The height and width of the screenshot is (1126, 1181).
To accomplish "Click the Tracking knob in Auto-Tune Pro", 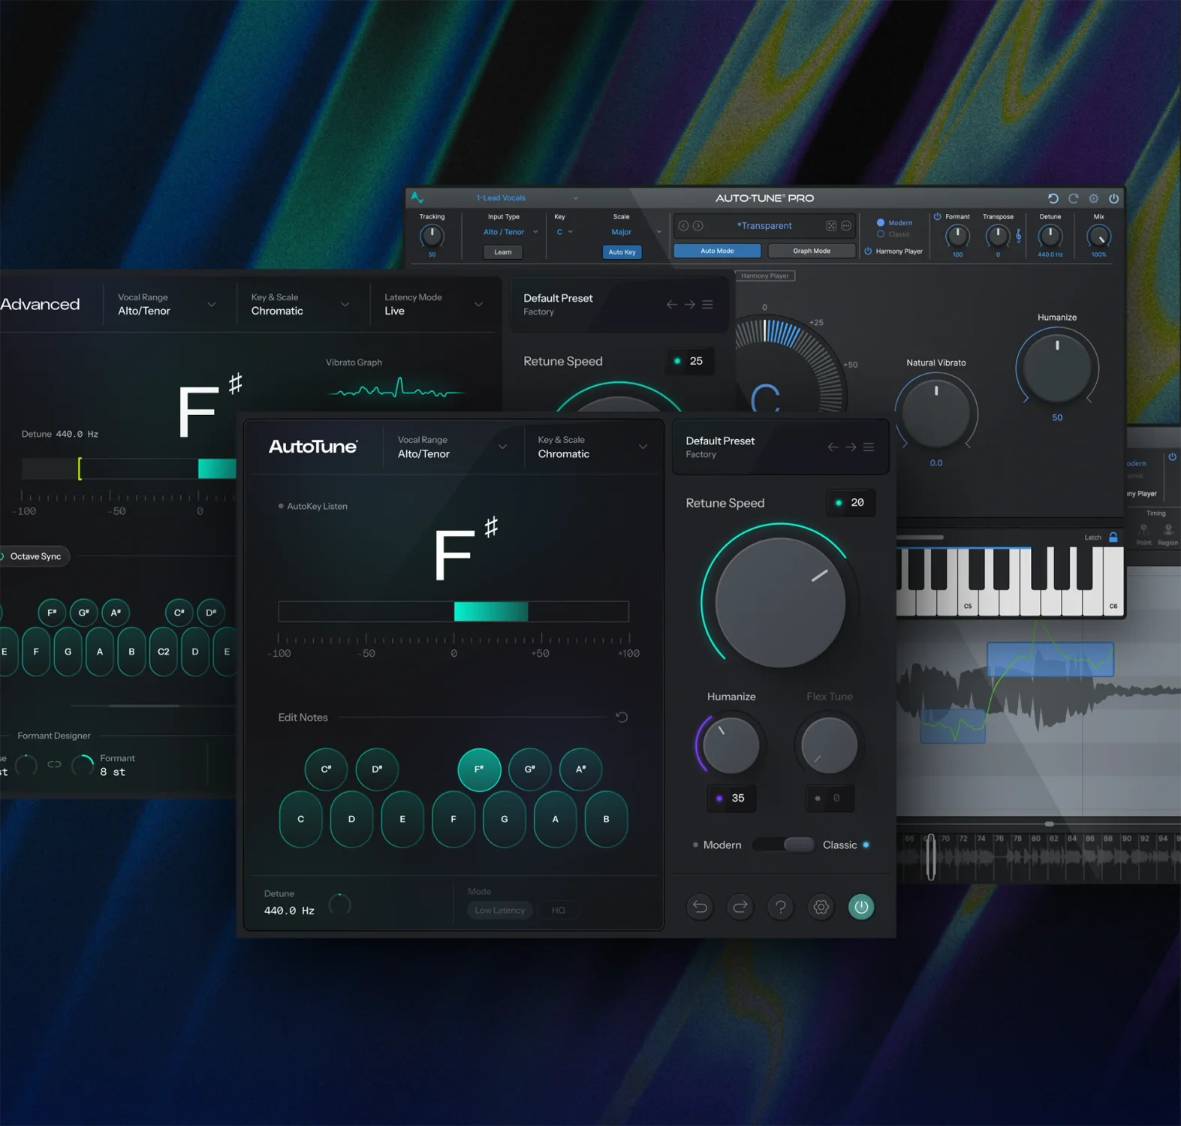I will (x=432, y=236).
